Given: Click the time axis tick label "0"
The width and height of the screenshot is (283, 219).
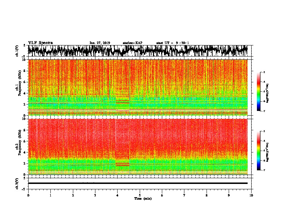Looking at the screenshot, I should [28, 195].
